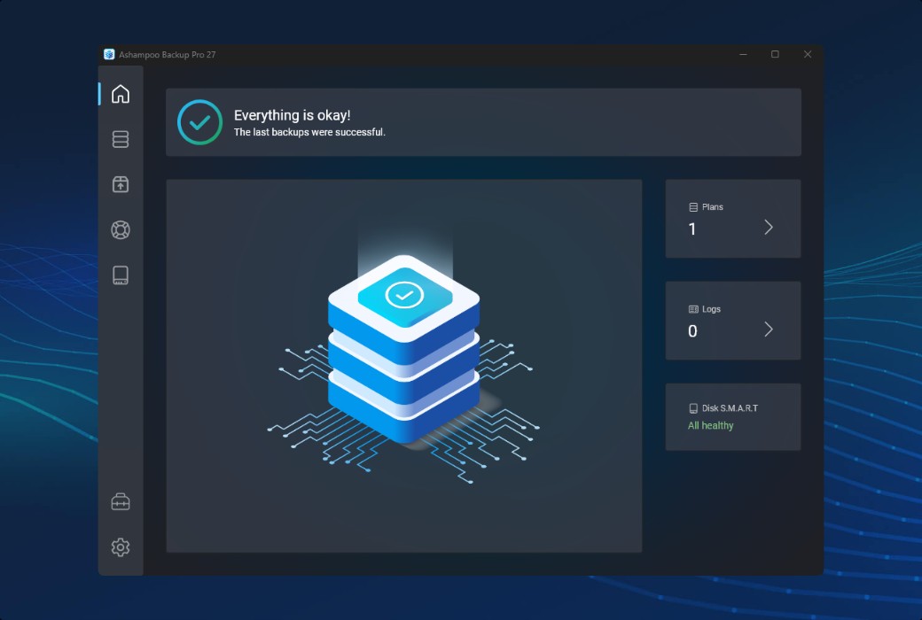The width and height of the screenshot is (922, 620).
Task: Open the Restore section from sidebar
Action: click(121, 184)
